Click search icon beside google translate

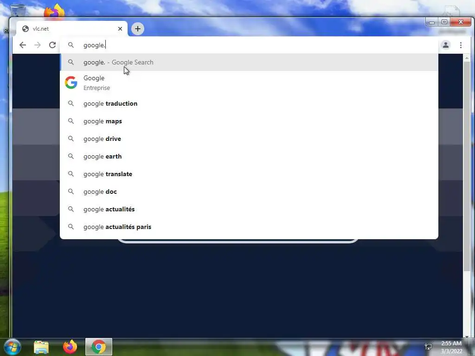coord(71,174)
